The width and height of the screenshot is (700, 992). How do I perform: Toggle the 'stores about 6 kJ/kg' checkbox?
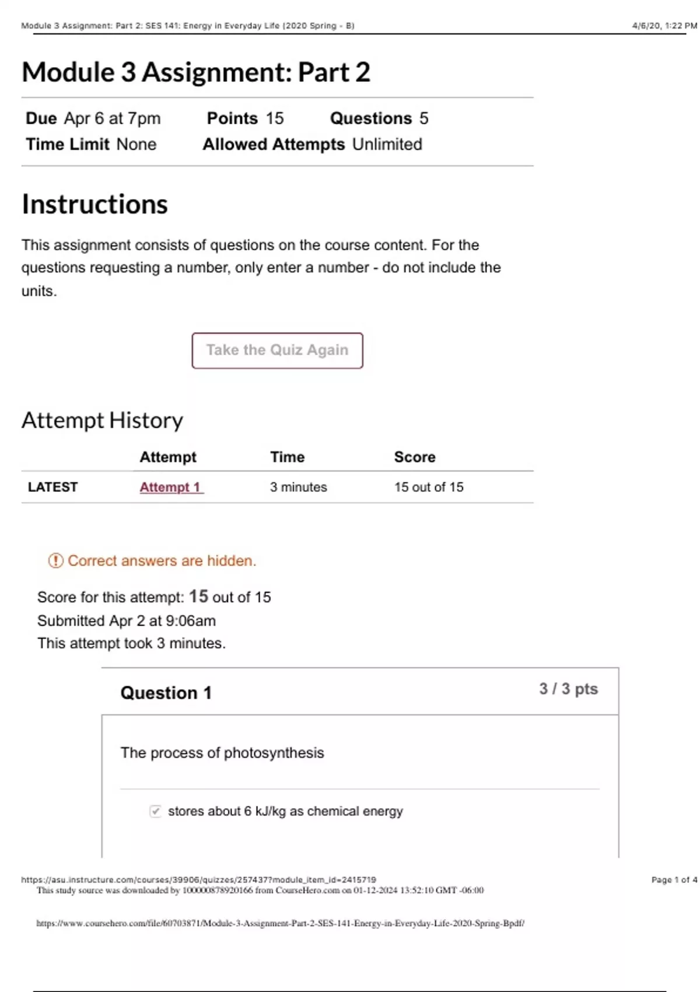coord(155,811)
